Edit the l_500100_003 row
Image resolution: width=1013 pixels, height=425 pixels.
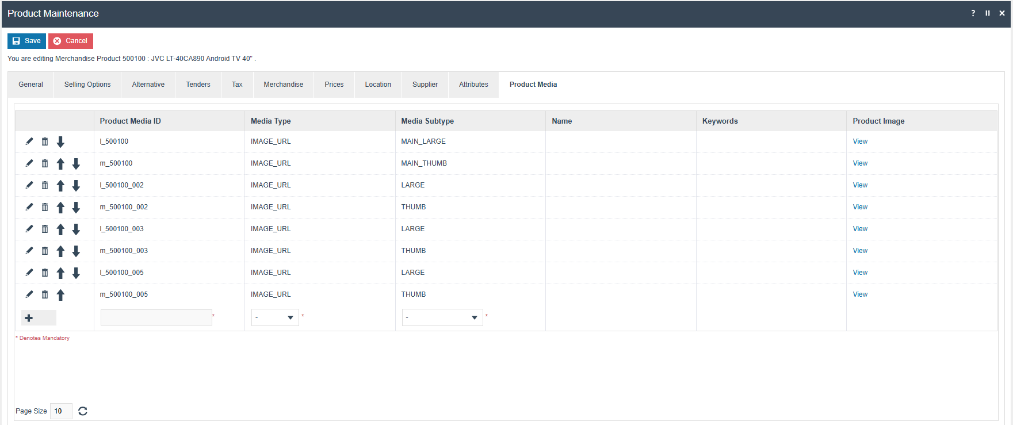[29, 229]
